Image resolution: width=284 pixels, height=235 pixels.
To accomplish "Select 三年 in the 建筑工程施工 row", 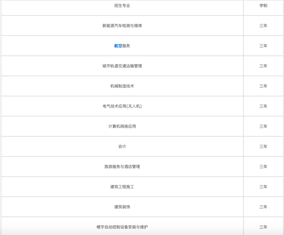I will pyautogui.click(x=263, y=186).
